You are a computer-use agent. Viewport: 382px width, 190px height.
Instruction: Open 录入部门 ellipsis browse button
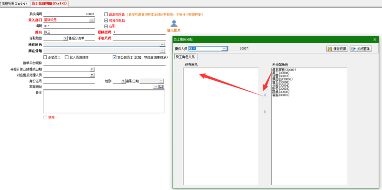pos(91,20)
